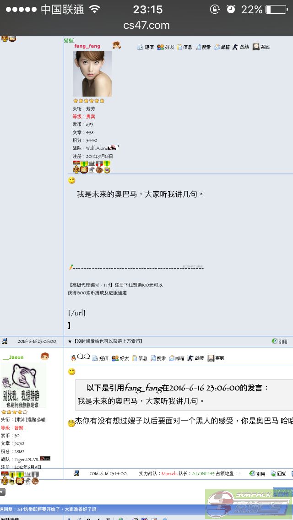Open 短信 message icon in fang_fang's post
293x520 pixels.
pos(146,47)
